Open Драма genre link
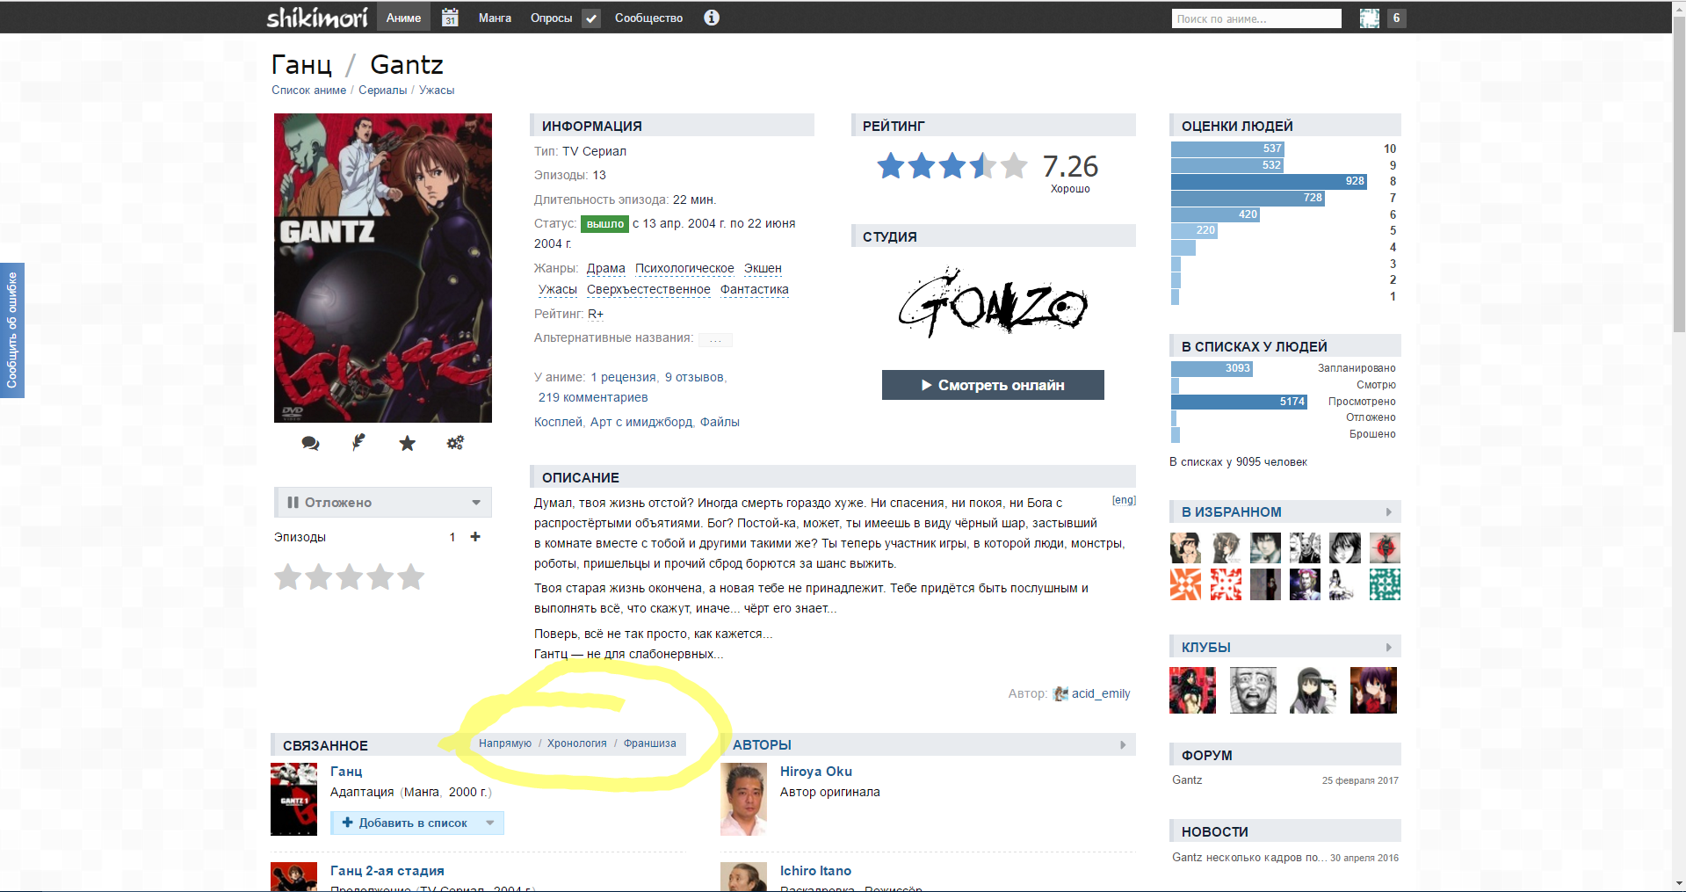This screenshot has width=1686, height=892. [x=606, y=269]
